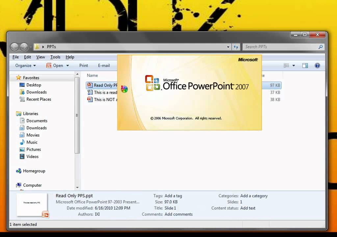Click the navigation pane scroll up arrow

tap(77, 74)
